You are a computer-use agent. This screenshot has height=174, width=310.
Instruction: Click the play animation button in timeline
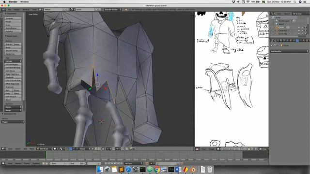[x=115, y=163]
